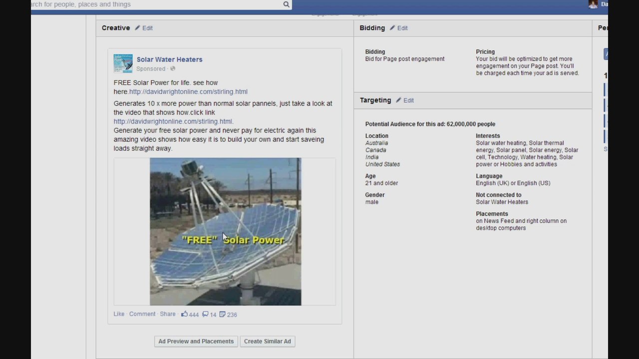Open the Solar Water Heaters page name
639x359 pixels.
click(x=170, y=59)
